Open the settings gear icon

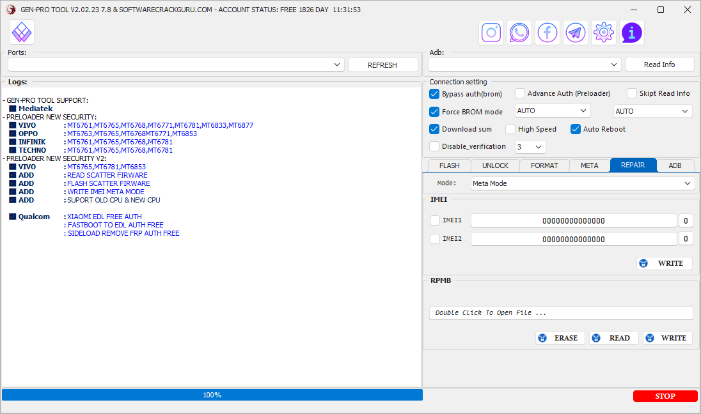(604, 32)
